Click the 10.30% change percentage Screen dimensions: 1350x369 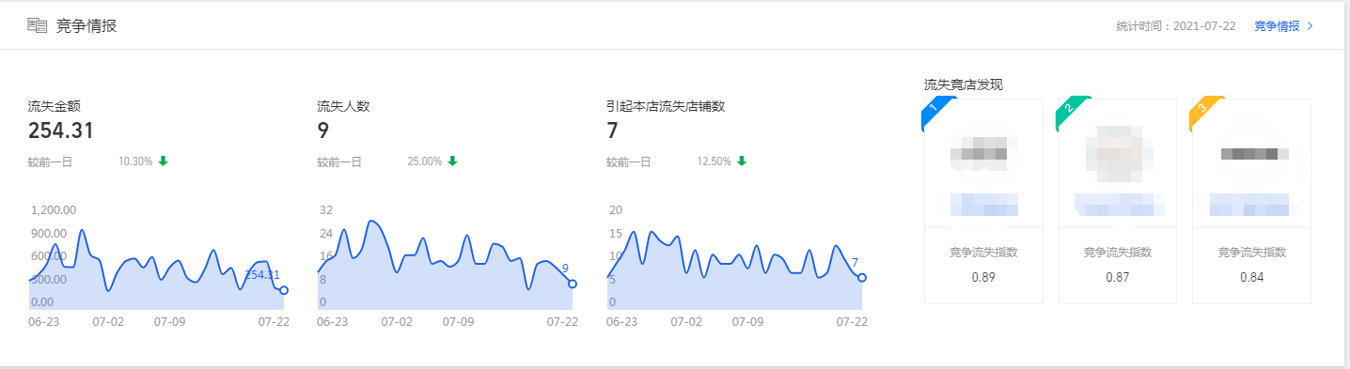135,161
